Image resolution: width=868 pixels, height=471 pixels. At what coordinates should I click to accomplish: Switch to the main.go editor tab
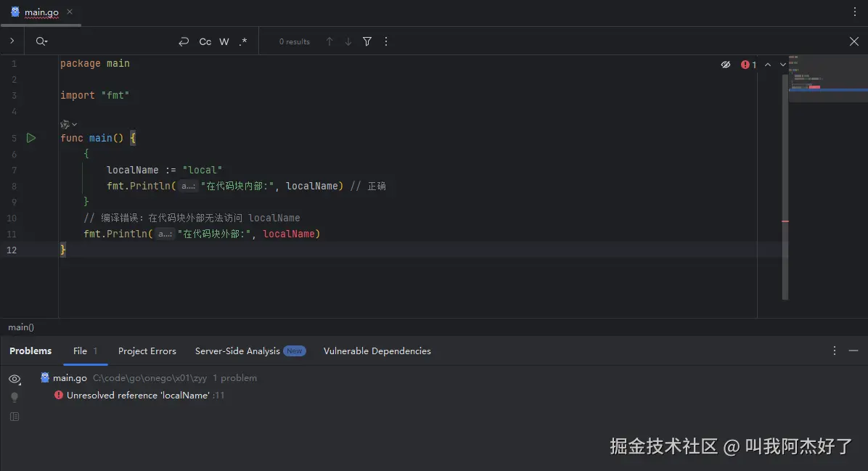pos(41,12)
